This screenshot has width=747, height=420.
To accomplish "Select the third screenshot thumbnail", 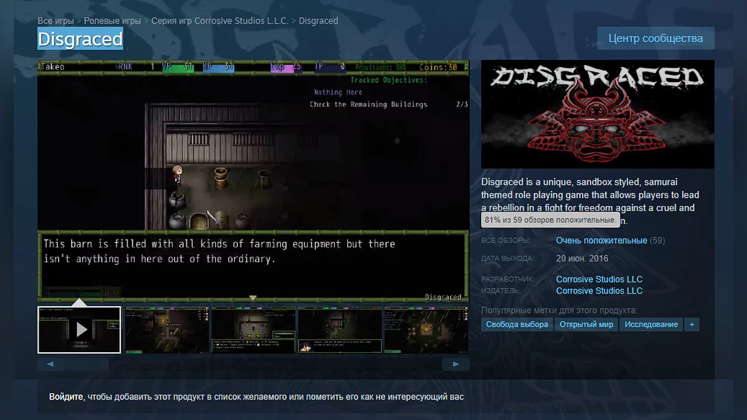I will pyautogui.click(x=253, y=330).
